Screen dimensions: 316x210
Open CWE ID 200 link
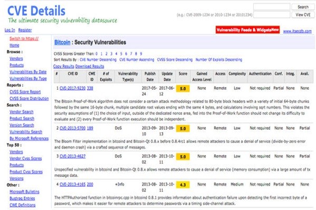tap(90, 184)
